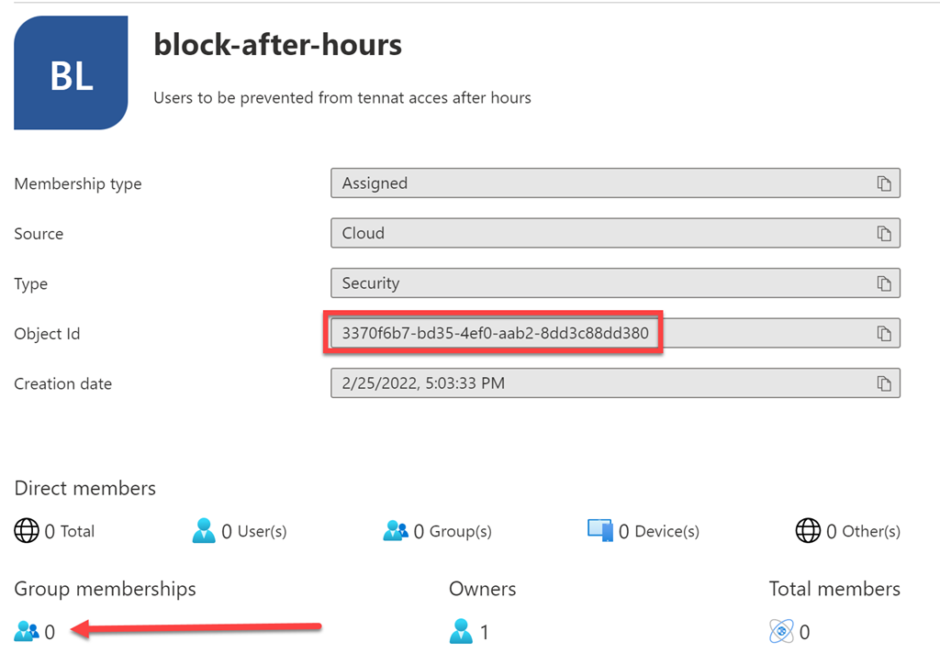940x664 pixels.
Task: Copy the Source value to clipboard
Action: coord(884,234)
